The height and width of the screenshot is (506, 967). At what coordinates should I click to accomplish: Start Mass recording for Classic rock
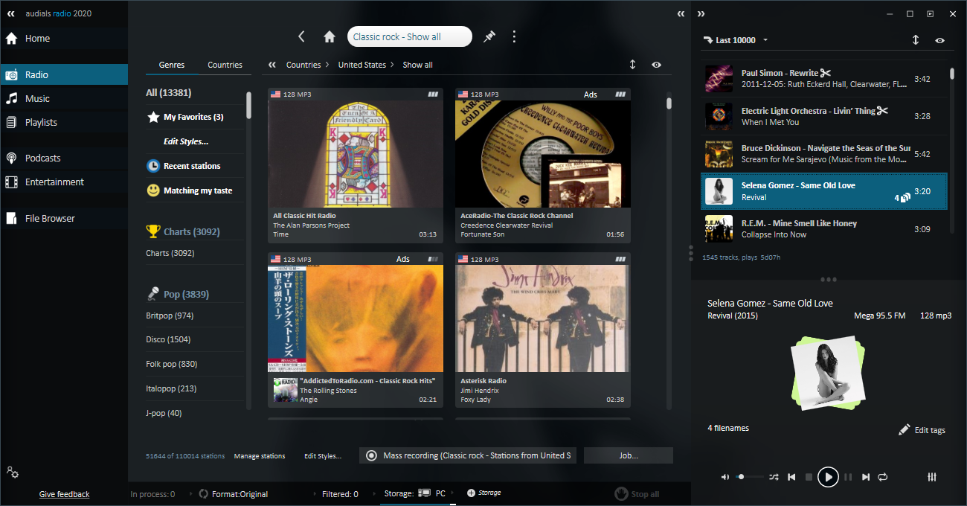click(468, 455)
